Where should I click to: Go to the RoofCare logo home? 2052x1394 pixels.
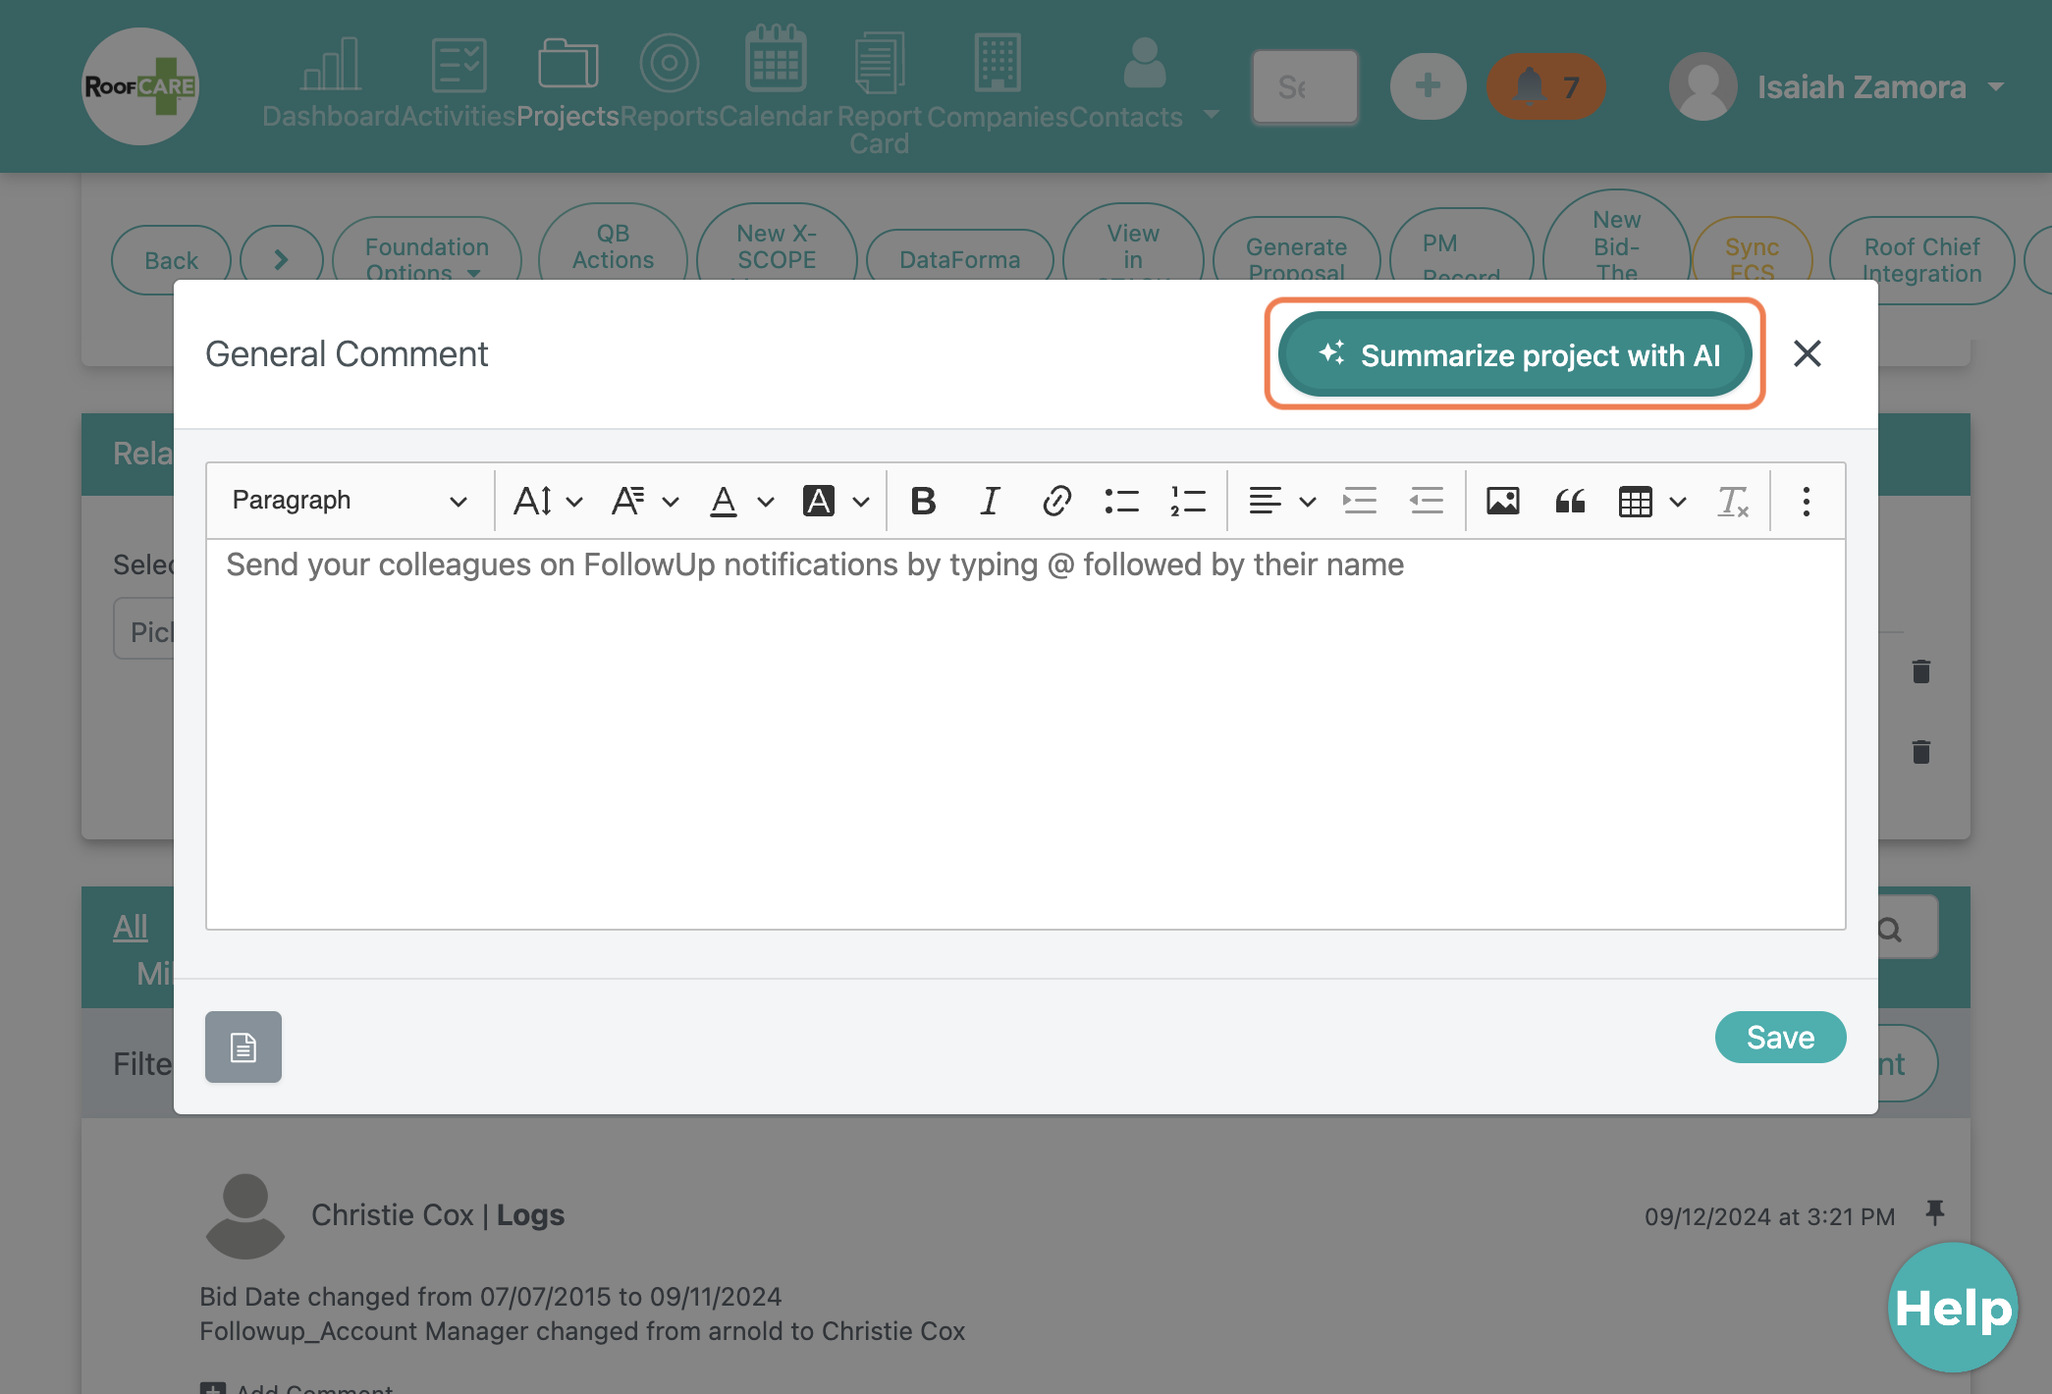[x=140, y=86]
